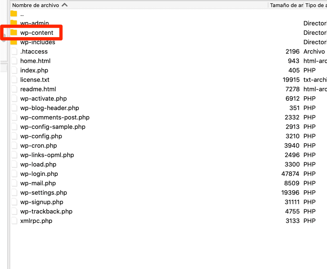Select the wp-content folder name
This screenshot has height=269, width=327.
pyautogui.click(x=37, y=33)
